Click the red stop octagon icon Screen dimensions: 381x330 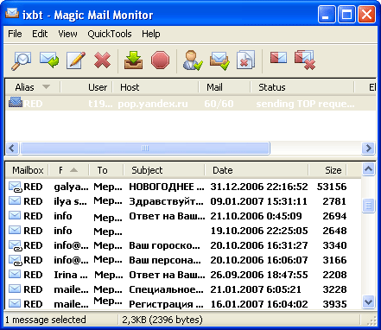coord(160,60)
